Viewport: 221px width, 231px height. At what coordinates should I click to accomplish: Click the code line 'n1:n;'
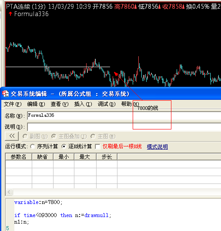click(x=22, y=222)
